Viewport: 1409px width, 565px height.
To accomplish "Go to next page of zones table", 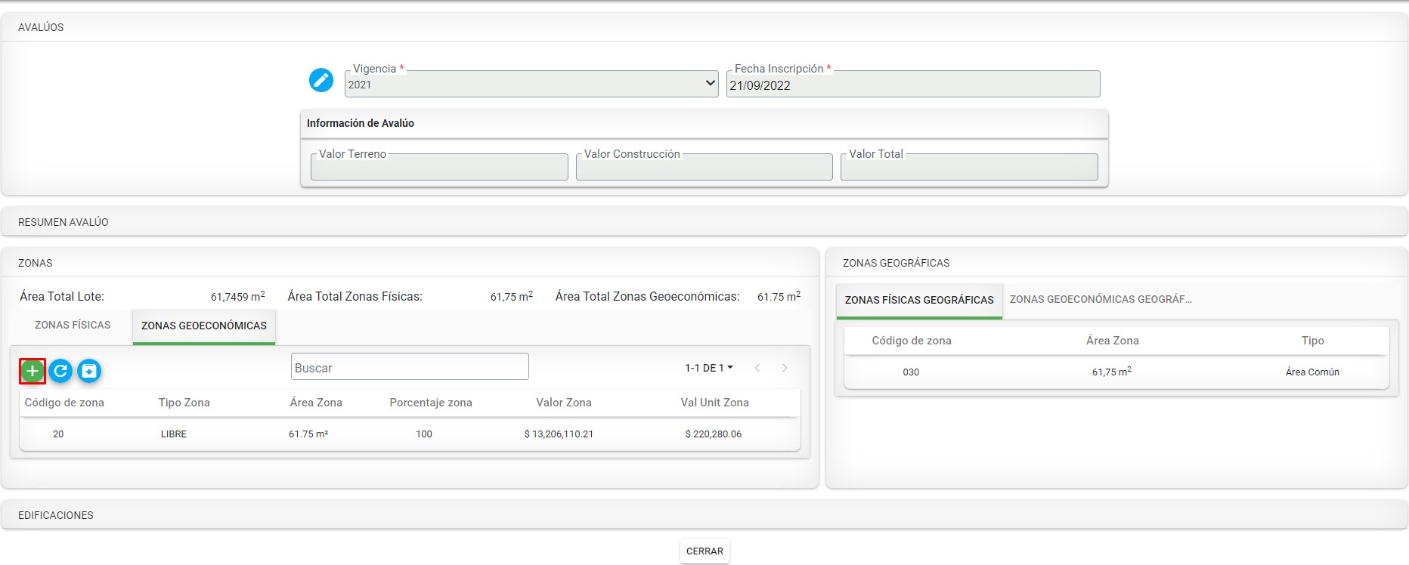I will [785, 368].
